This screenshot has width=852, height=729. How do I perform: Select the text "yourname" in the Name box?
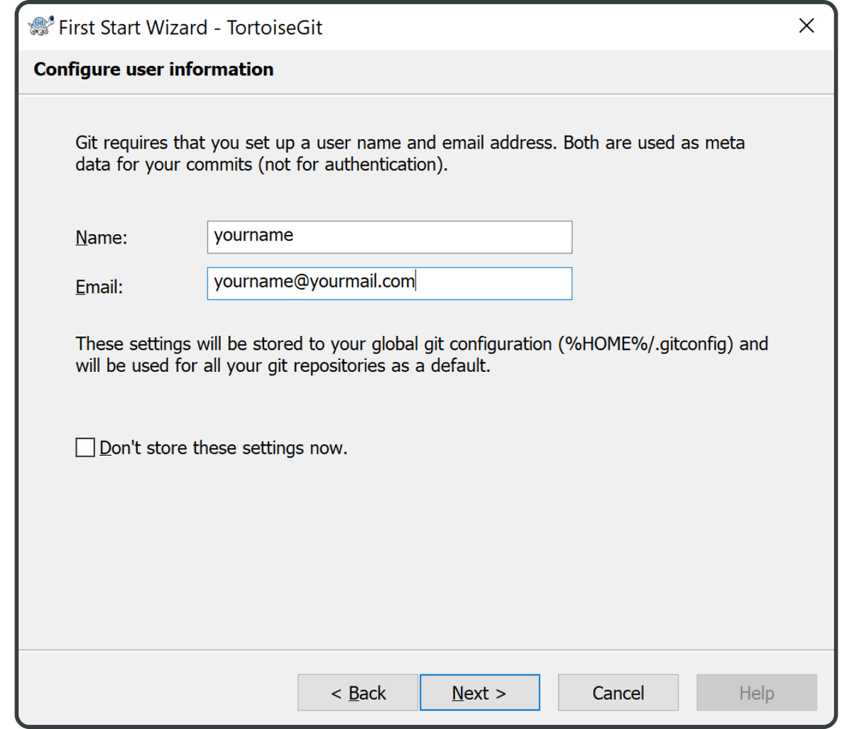tap(253, 235)
